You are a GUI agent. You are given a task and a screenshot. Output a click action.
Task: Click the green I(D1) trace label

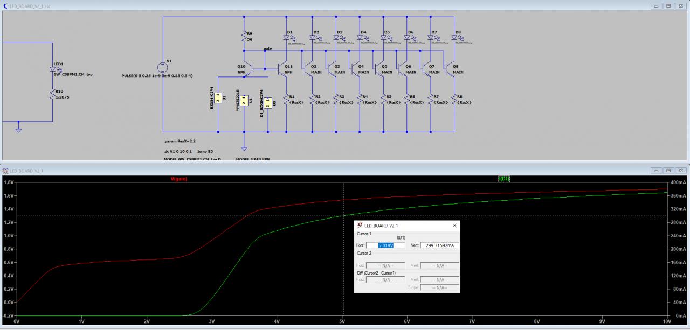[503, 179]
